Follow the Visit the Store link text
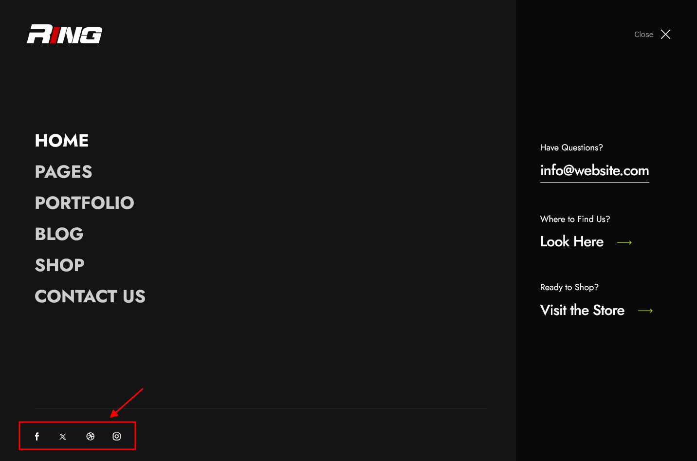 tap(582, 310)
